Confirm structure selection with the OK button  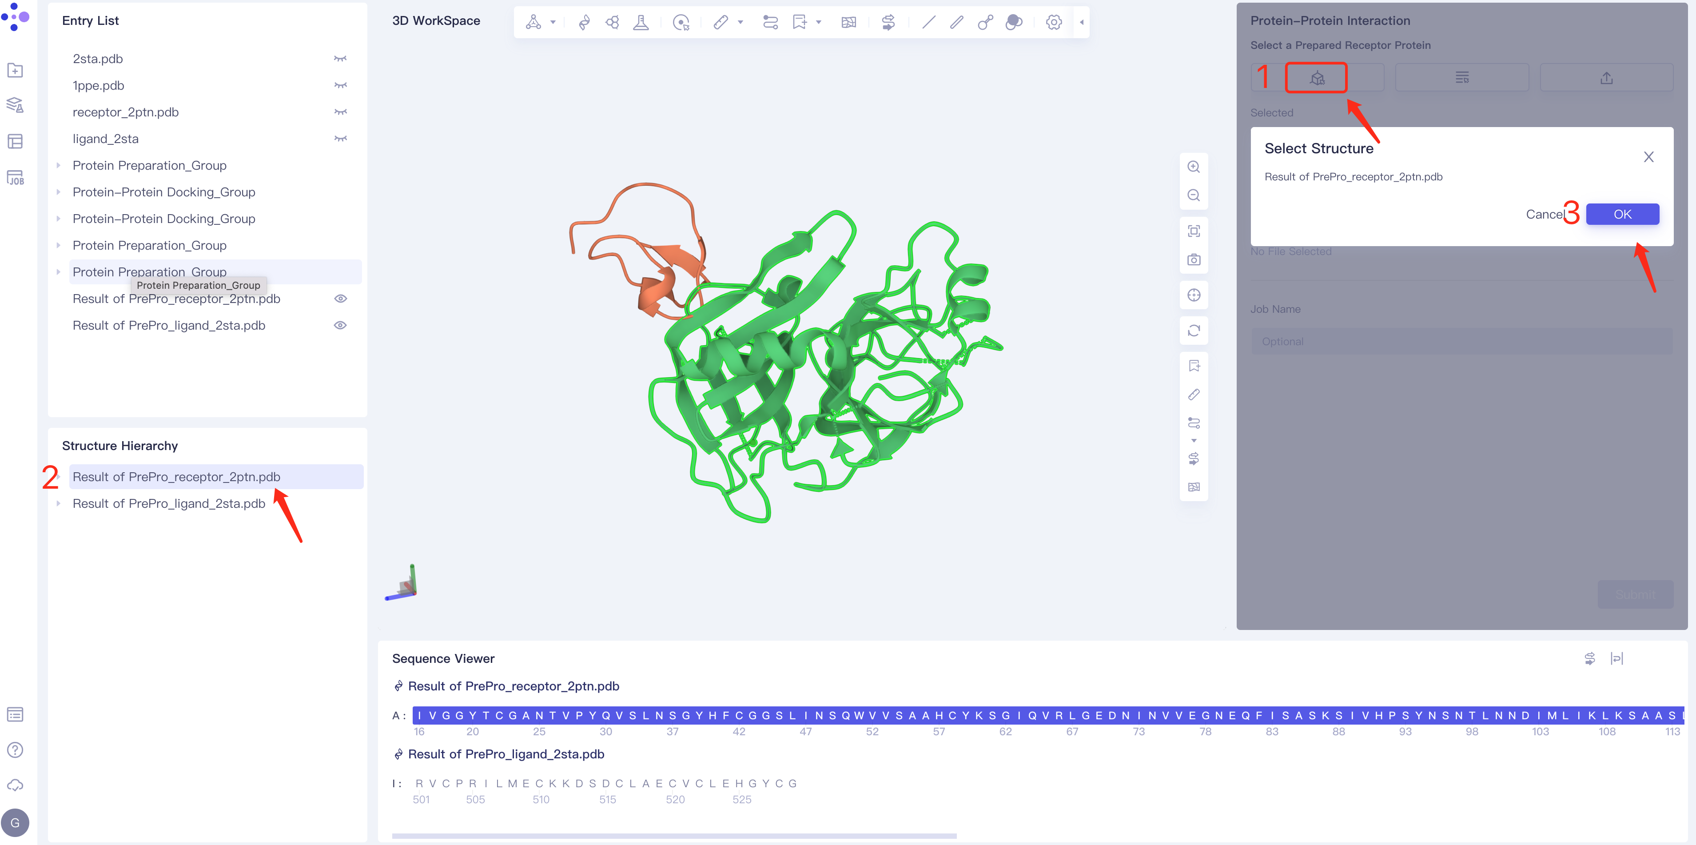click(1622, 213)
